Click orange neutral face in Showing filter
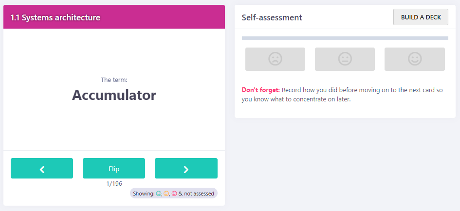The width and height of the screenshot is (460, 211). (166, 194)
